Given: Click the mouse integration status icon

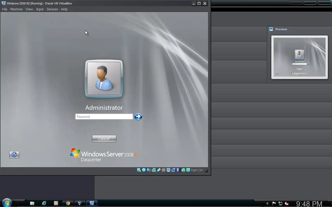Looking at the screenshot, I should click(184, 170).
